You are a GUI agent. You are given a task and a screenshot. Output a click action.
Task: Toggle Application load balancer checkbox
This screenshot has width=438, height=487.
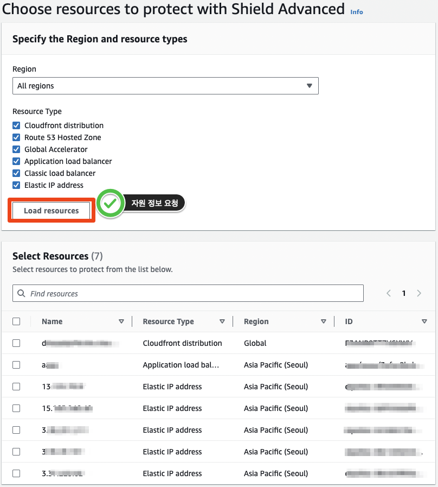16,161
